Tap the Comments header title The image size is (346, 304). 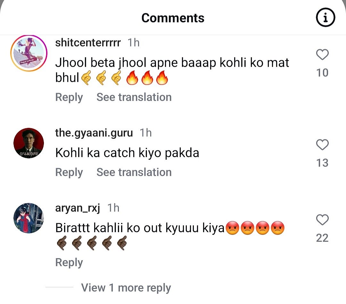[x=173, y=18]
